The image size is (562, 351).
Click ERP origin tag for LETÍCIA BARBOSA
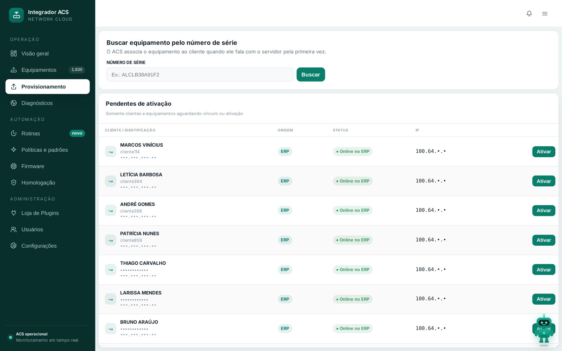point(285,181)
